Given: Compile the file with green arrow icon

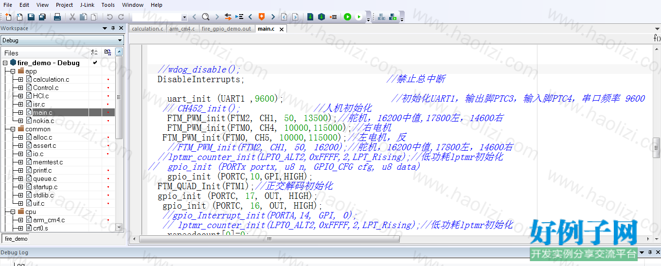Looking at the screenshot, I should tap(310, 17).
